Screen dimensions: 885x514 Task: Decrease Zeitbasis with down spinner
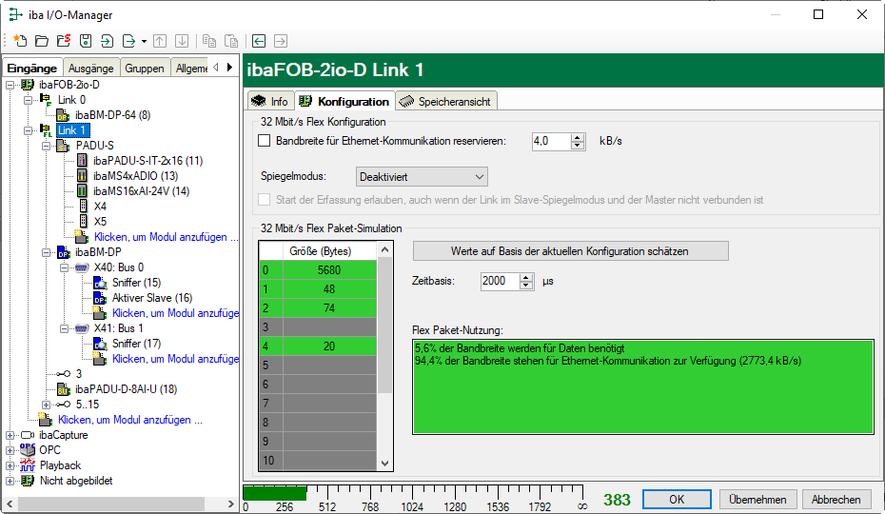pos(526,286)
